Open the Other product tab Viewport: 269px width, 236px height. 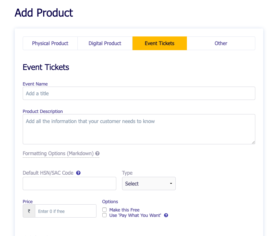click(x=221, y=43)
